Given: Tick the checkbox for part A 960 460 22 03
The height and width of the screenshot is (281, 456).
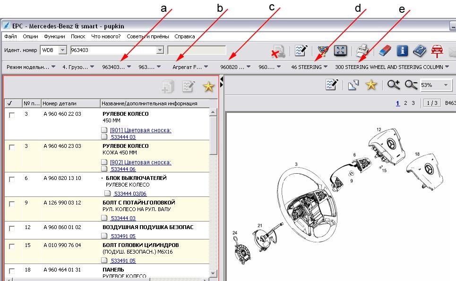Looking at the screenshot, I should 12,115.
